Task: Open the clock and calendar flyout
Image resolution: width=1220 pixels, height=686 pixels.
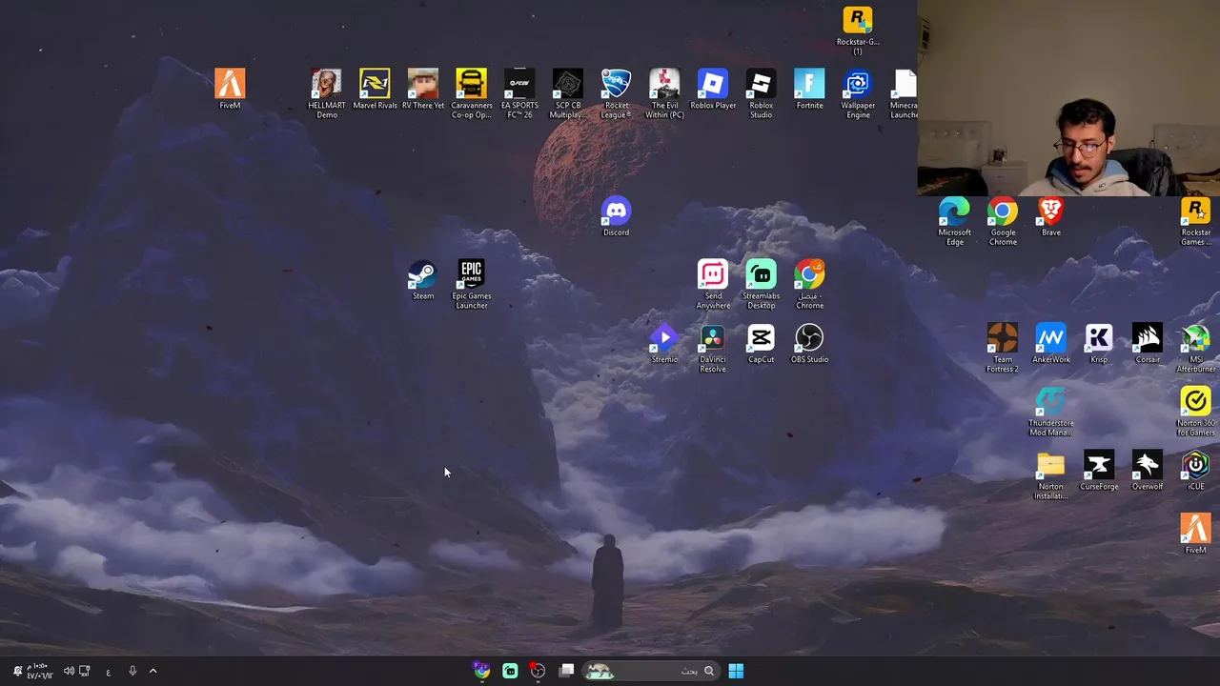Action: coord(38,671)
